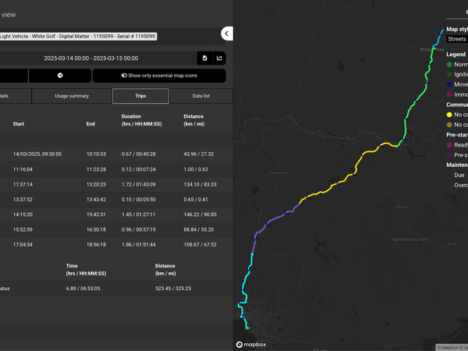Click the export report file icon
This screenshot has height=351, width=468.
pos(204,58)
